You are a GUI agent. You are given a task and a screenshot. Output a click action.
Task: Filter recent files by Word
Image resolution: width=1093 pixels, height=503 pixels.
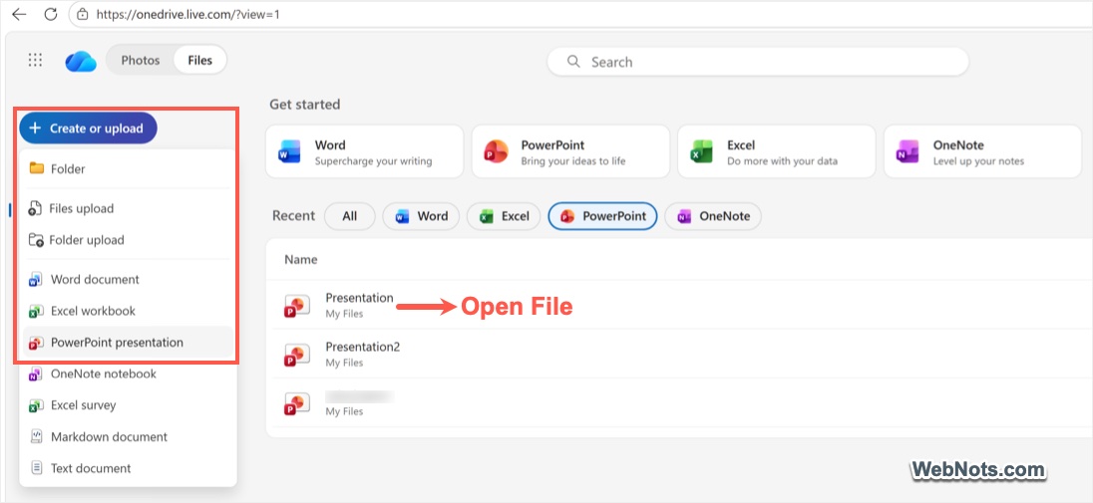(421, 216)
